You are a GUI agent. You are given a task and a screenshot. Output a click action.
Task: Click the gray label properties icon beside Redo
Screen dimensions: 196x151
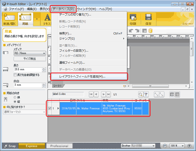144,31
